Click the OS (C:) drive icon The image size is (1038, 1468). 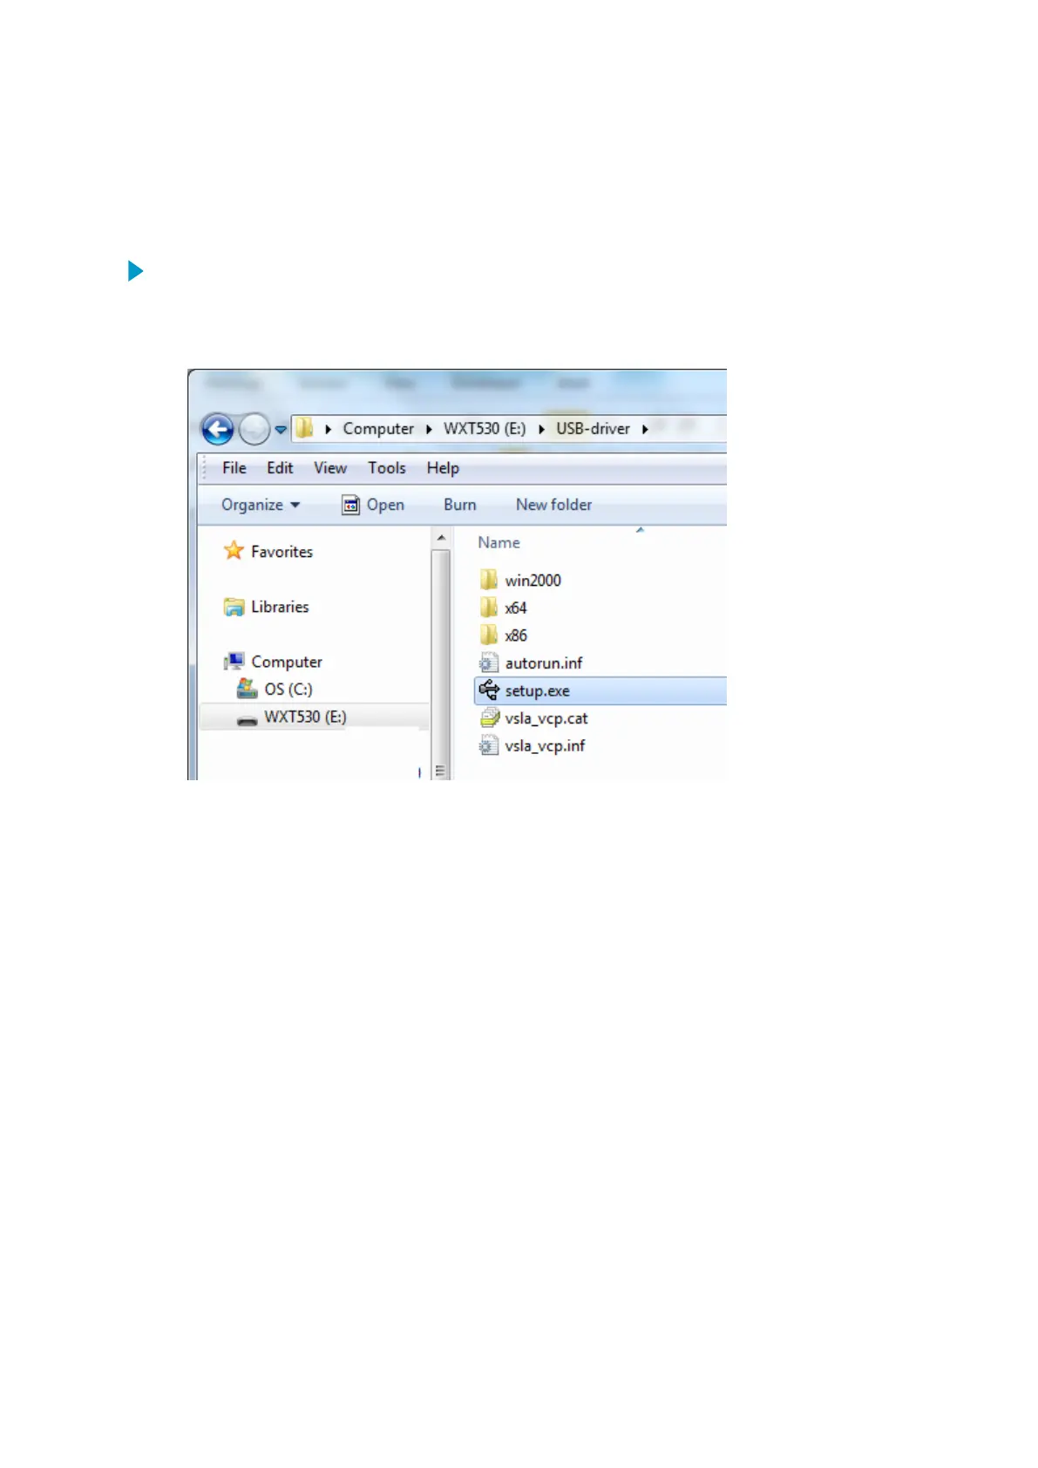248,690
